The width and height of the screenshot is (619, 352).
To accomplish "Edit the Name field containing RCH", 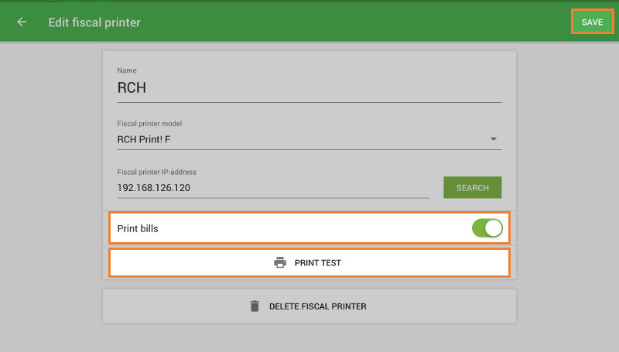I will pos(309,87).
